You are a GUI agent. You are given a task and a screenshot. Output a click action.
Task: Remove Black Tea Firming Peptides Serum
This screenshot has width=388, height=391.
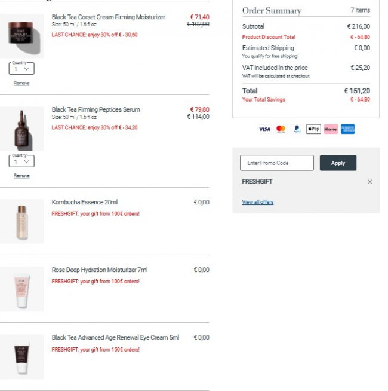tap(21, 176)
